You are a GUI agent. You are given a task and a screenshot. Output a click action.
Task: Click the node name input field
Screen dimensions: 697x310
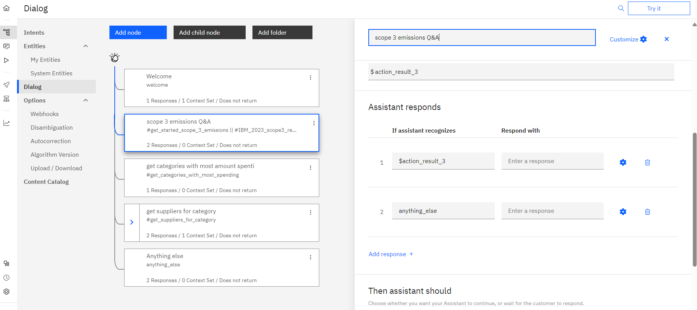482,38
